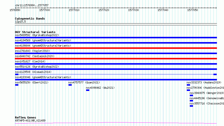Open nsv1051627 (Coe2014) label
The width and height of the screenshot is (224, 126).
[30, 61]
